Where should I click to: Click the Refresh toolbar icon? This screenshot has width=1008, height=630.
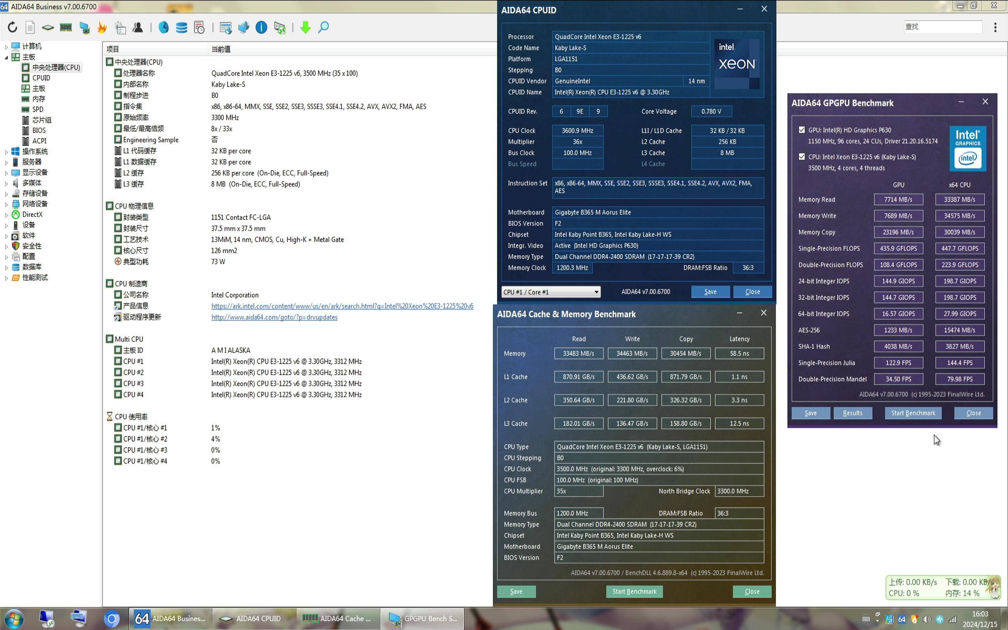pos(13,28)
